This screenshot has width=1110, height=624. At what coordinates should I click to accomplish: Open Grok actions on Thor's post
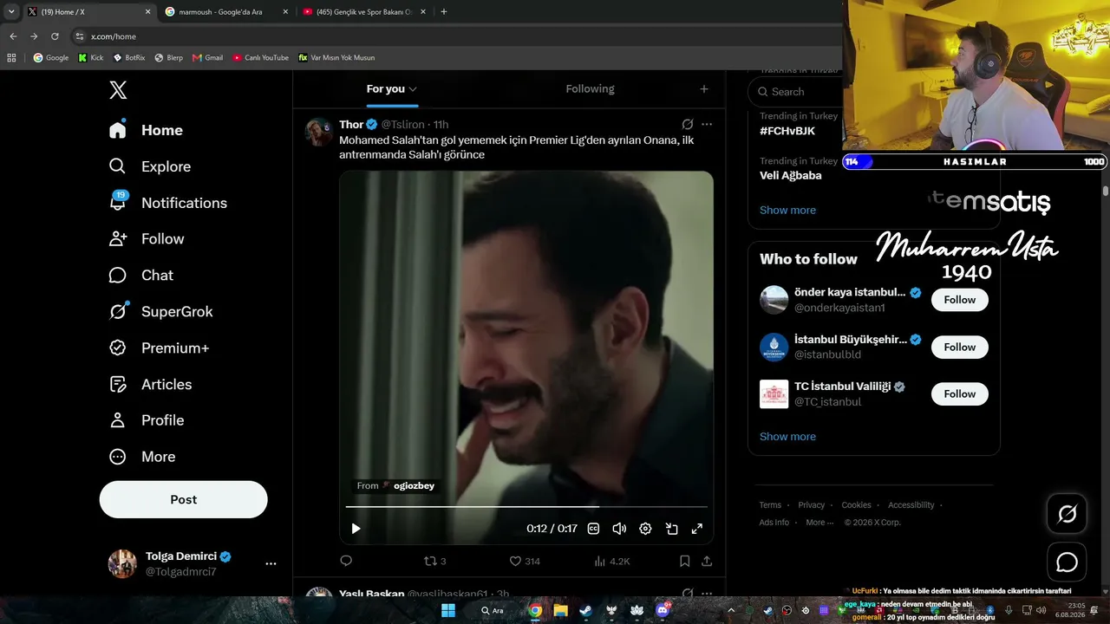pos(688,124)
